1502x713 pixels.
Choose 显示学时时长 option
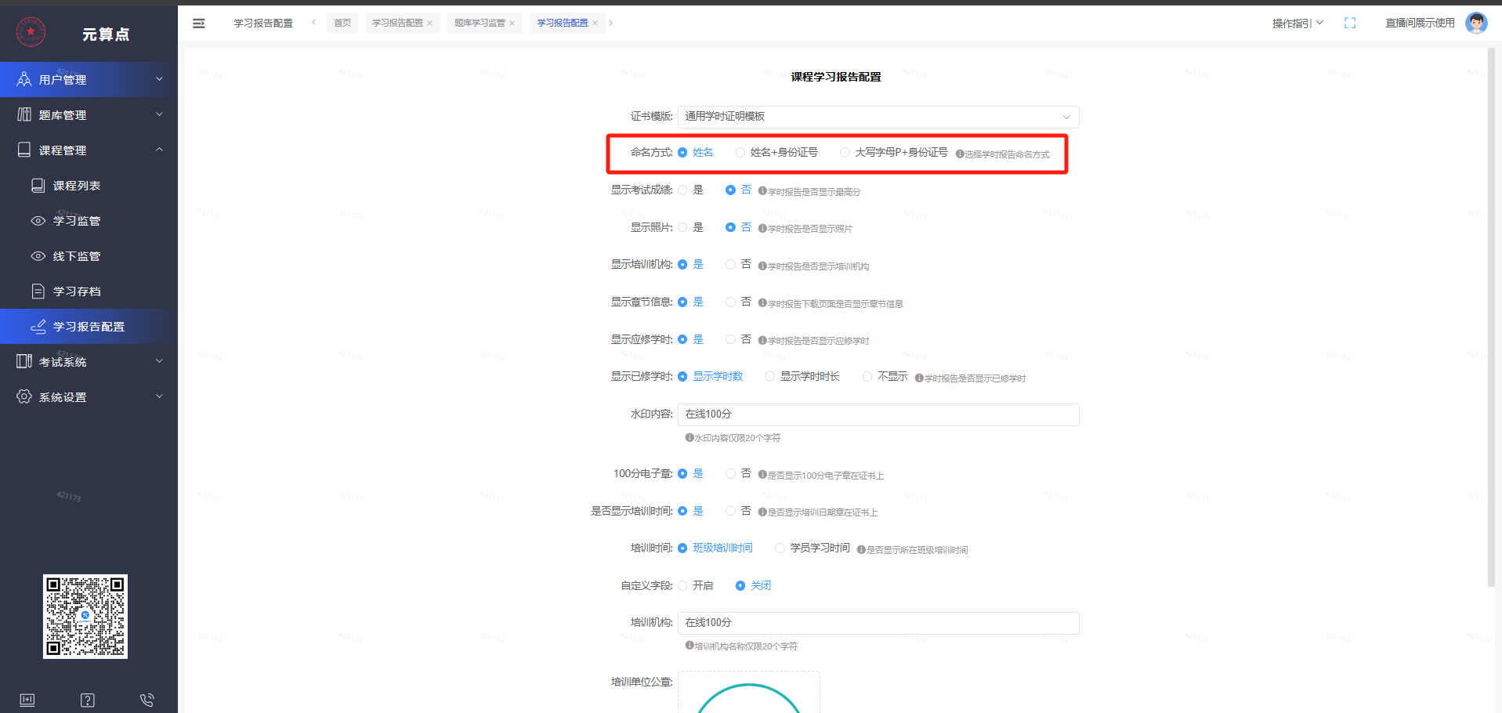click(x=802, y=376)
